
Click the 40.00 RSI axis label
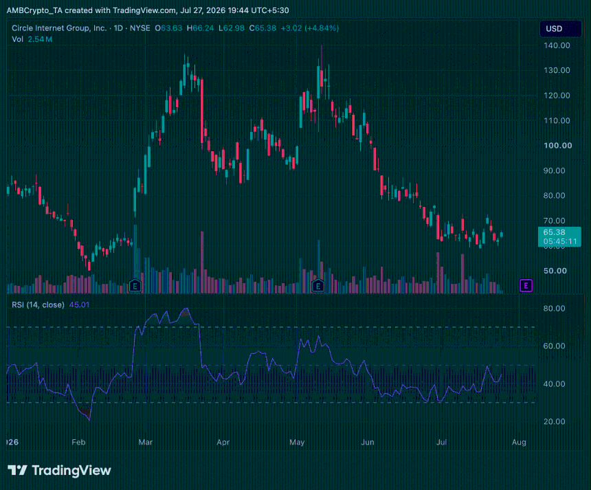pyautogui.click(x=554, y=383)
